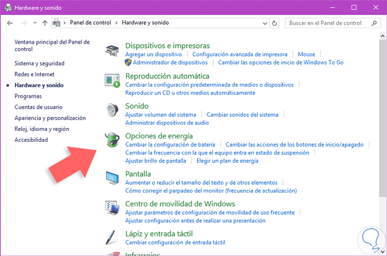Click Cambiar la configuración de batería
The height and width of the screenshot is (256, 387).
coord(170,145)
